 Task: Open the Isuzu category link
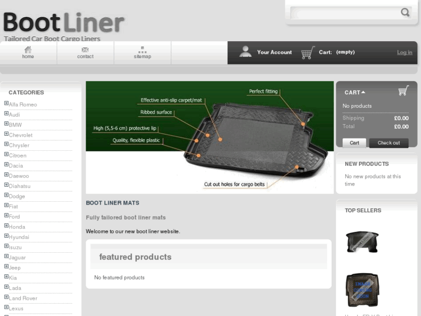pyautogui.click(x=15, y=248)
